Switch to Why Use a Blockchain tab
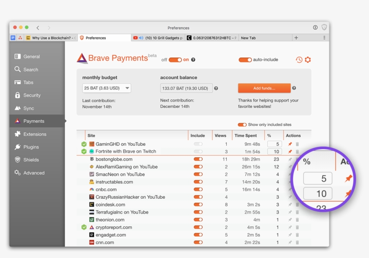This screenshot has height=258, width=369. pyautogui.click(x=51, y=38)
